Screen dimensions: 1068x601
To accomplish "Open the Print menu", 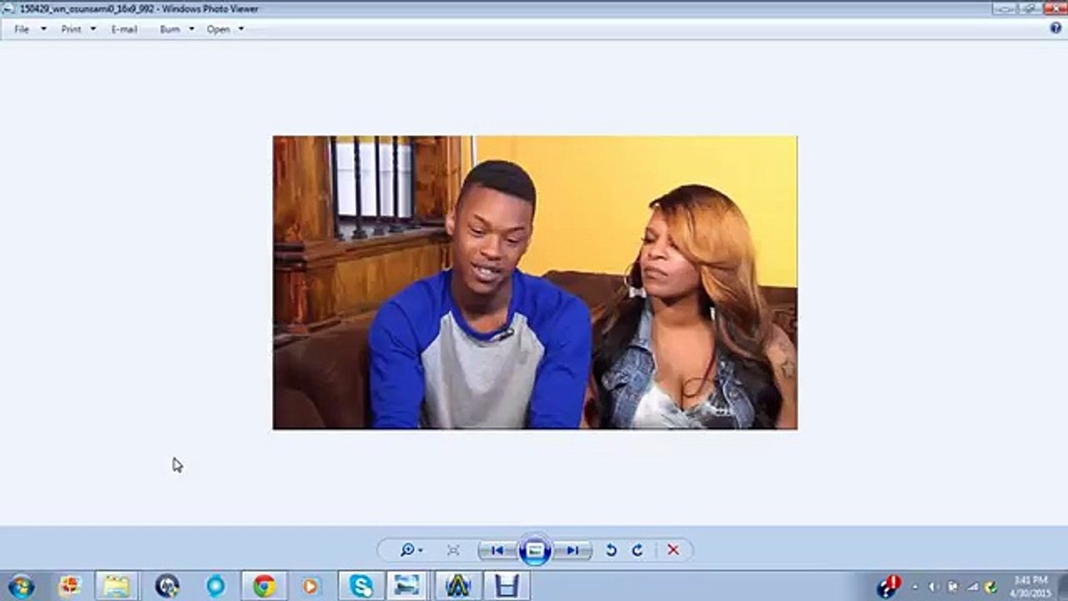I will [78, 28].
